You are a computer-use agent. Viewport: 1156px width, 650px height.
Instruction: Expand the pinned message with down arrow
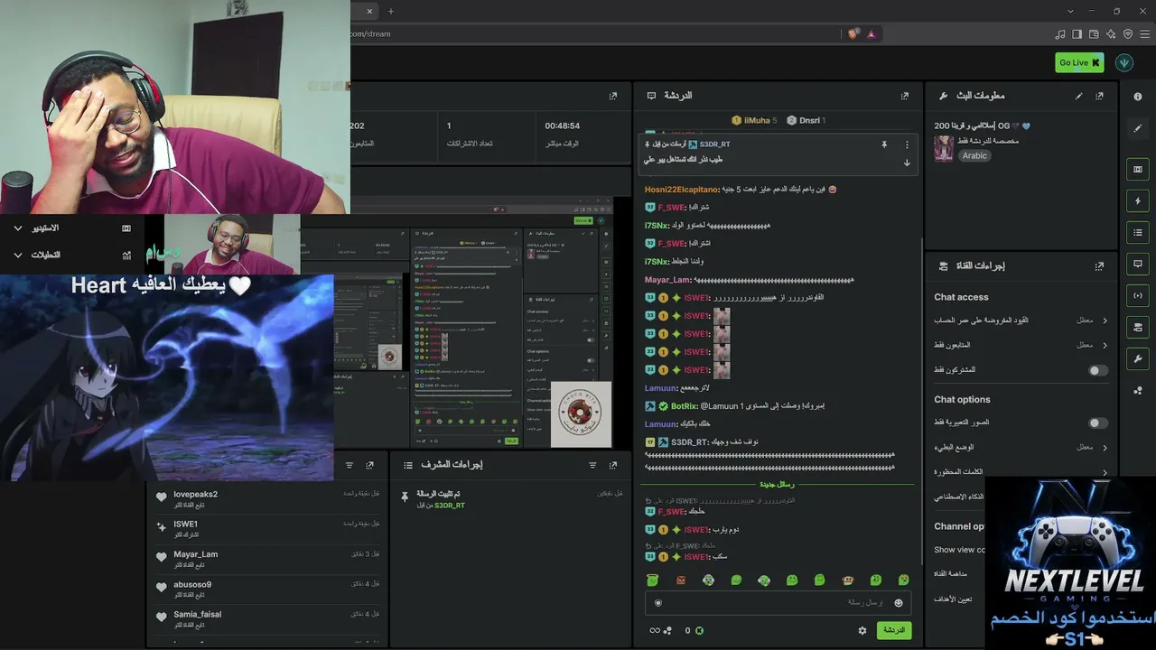pos(907,162)
